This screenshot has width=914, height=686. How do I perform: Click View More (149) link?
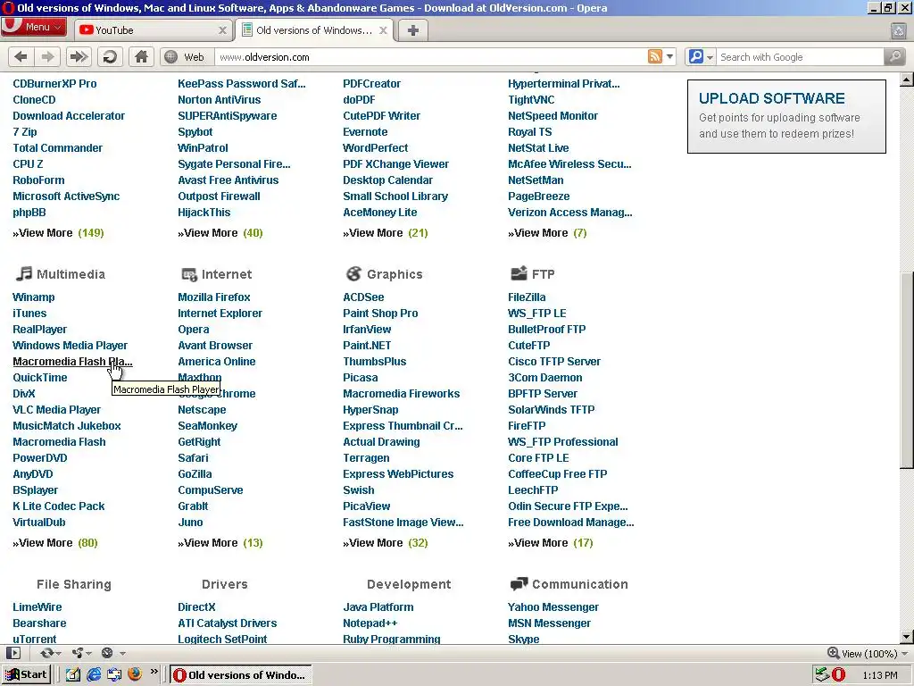pyautogui.click(x=58, y=233)
